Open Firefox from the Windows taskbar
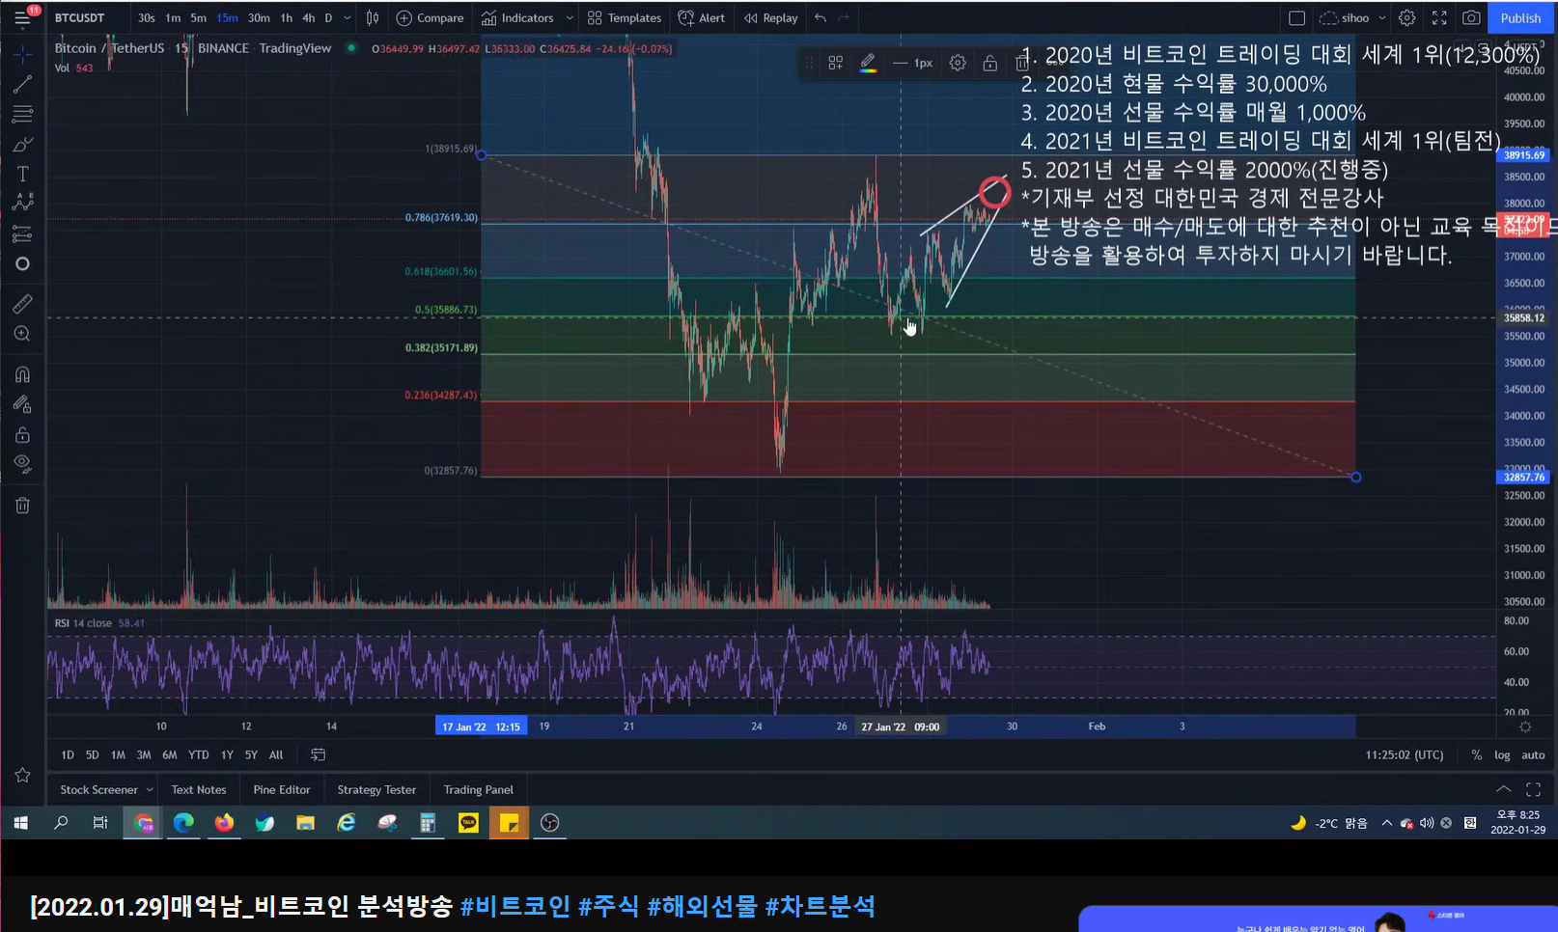This screenshot has width=1558, height=932. point(224,823)
